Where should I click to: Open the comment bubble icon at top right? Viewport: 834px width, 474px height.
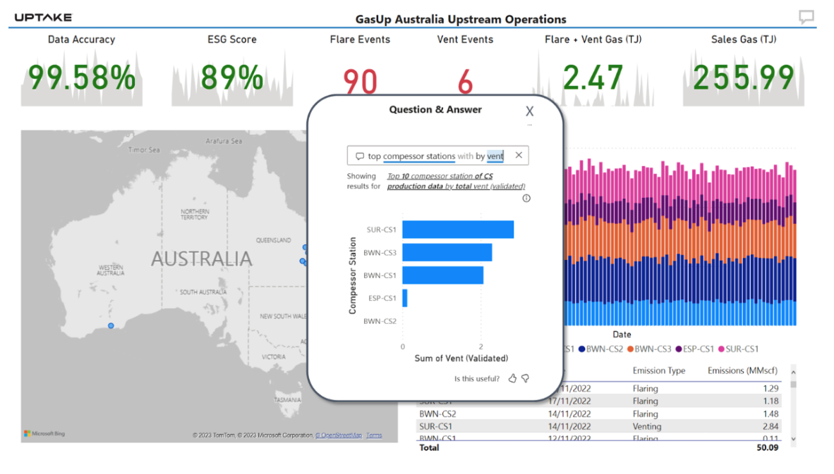click(806, 17)
